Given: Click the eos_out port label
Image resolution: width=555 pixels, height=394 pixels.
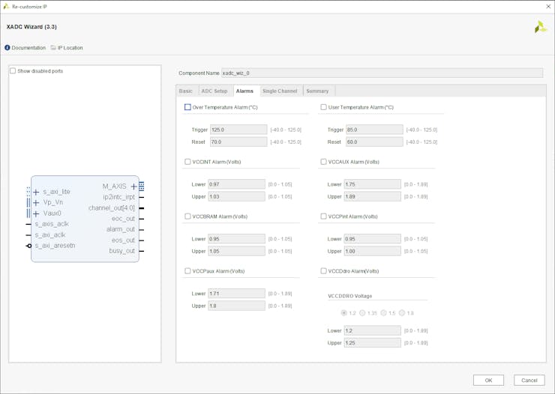Looking at the screenshot, I should [x=123, y=240].
